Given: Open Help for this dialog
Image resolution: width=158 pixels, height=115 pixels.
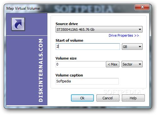Looking at the screenshot, I should (133, 98).
